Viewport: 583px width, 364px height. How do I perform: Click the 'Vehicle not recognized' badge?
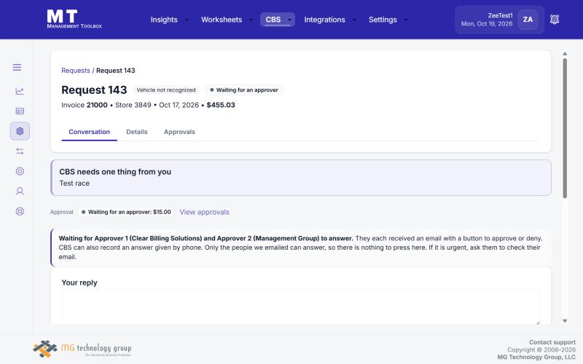click(166, 90)
